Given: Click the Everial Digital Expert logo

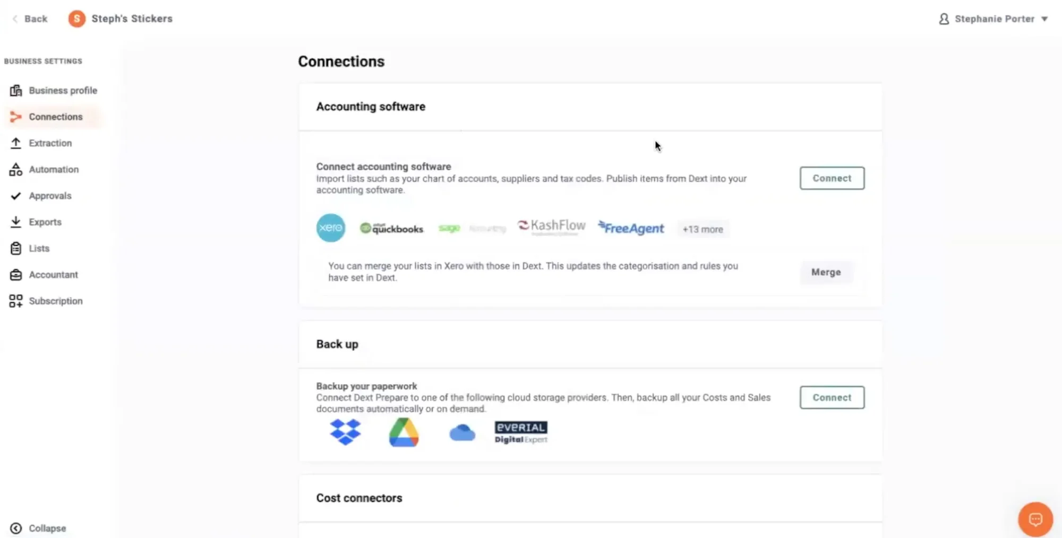Looking at the screenshot, I should pos(521,432).
